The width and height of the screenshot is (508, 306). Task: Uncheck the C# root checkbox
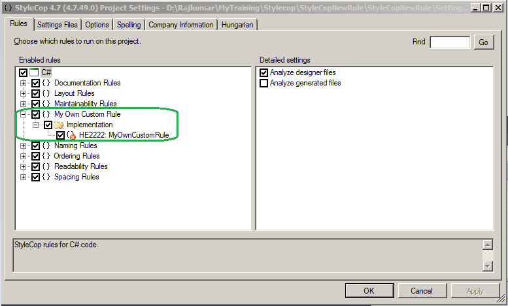click(x=23, y=72)
